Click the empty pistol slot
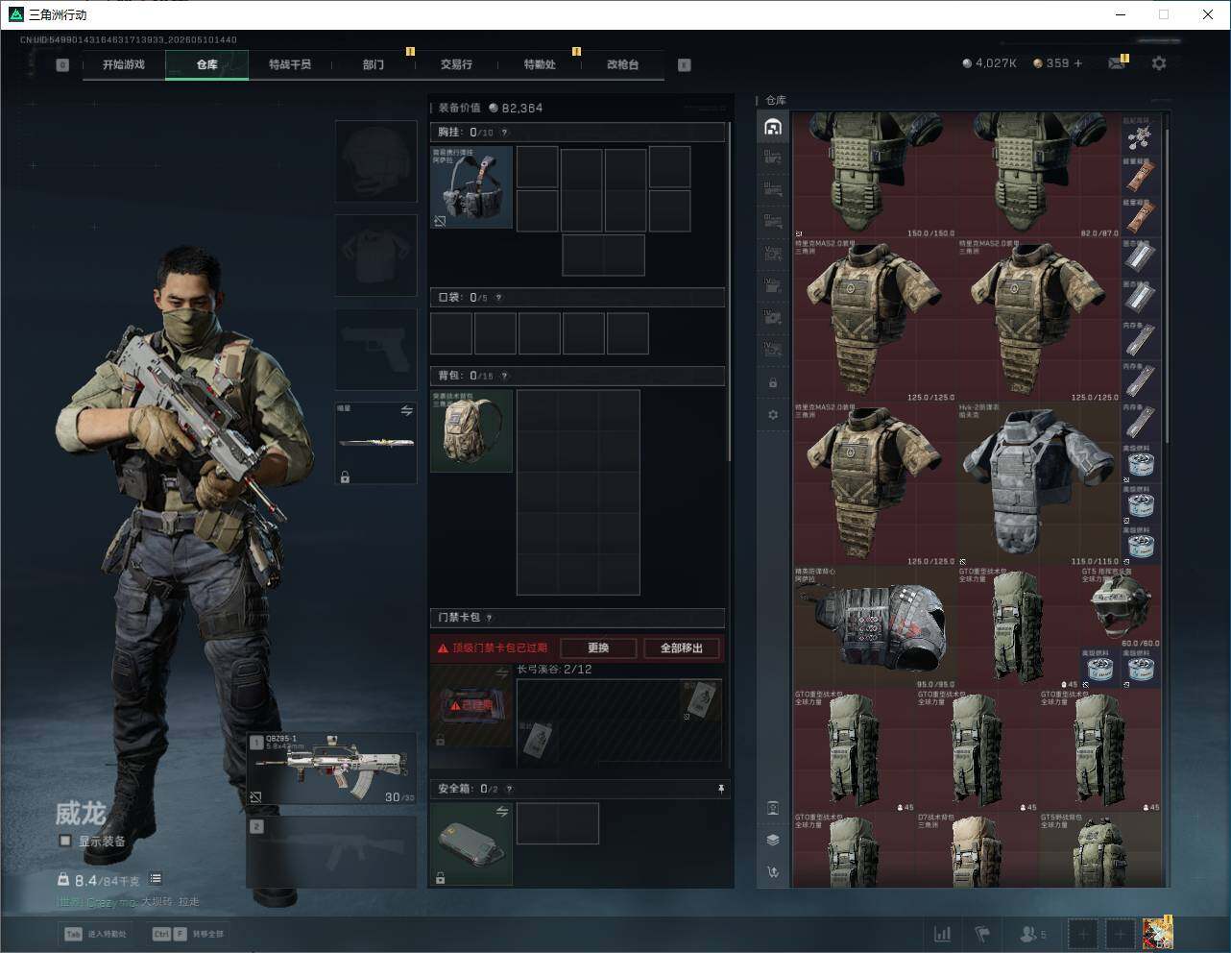 375,349
